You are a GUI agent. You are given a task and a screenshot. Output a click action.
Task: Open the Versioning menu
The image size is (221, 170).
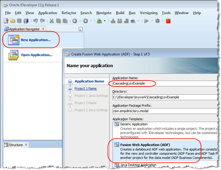149,13
